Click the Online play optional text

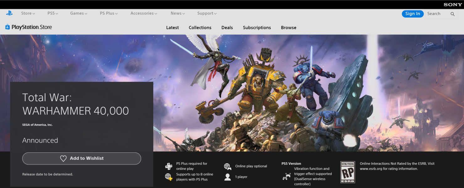251,166
